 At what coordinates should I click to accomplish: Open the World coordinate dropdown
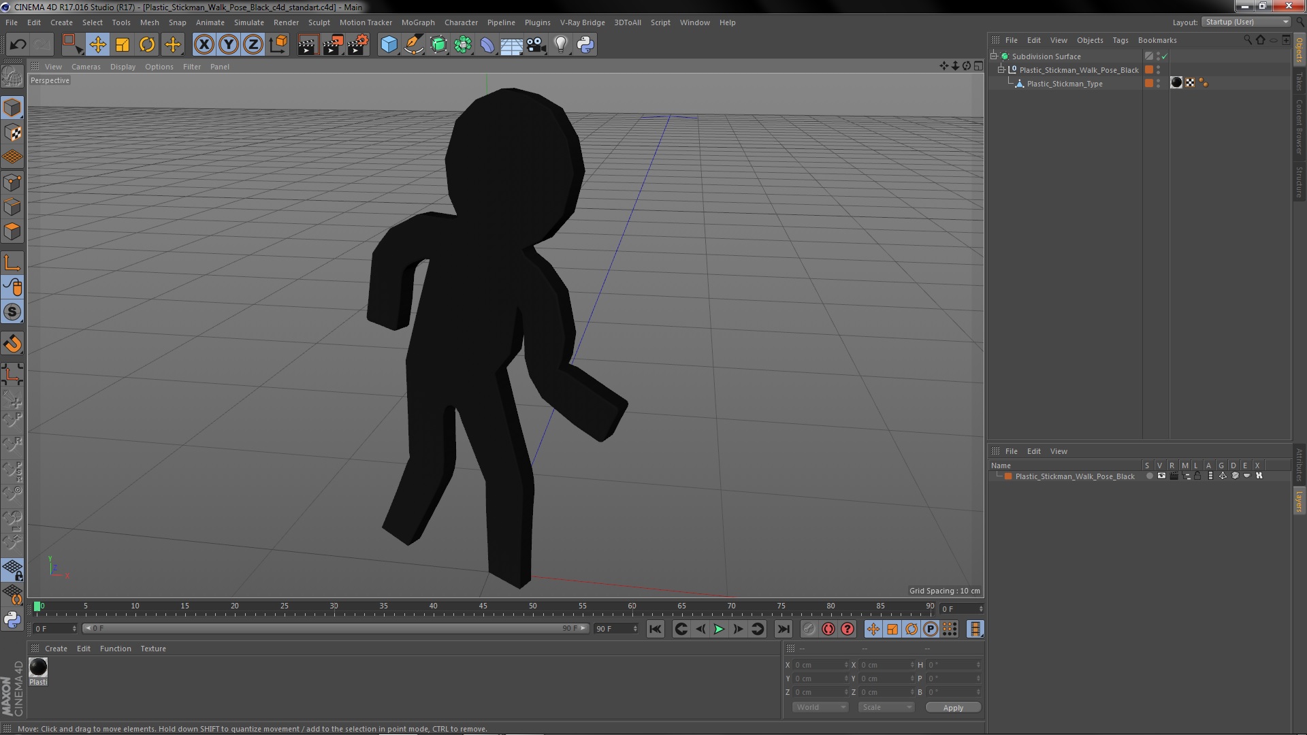pyautogui.click(x=820, y=708)
